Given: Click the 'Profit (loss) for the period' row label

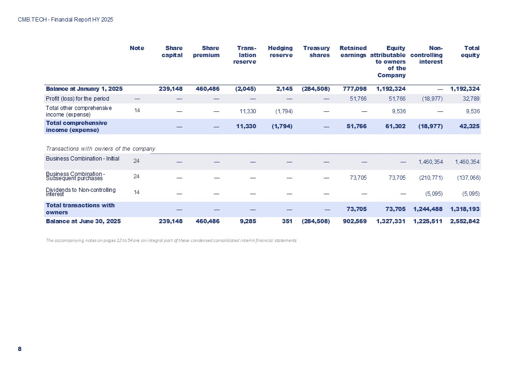Looking at the screenshot, I should click(x=77, y=99).
